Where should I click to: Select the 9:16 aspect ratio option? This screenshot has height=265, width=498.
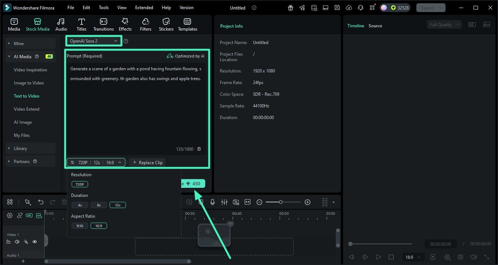click(x=80, y=226)
